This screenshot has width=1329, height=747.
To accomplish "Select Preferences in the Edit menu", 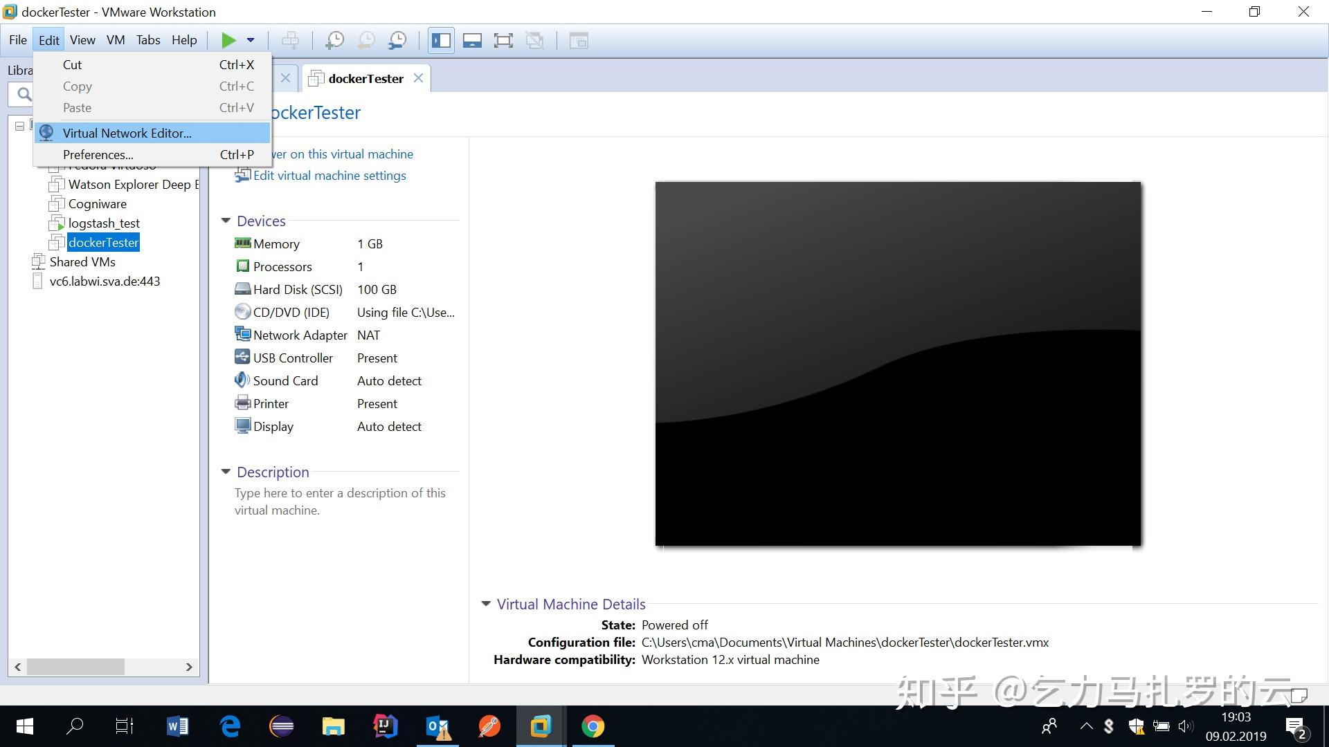I will coord(98,154).
